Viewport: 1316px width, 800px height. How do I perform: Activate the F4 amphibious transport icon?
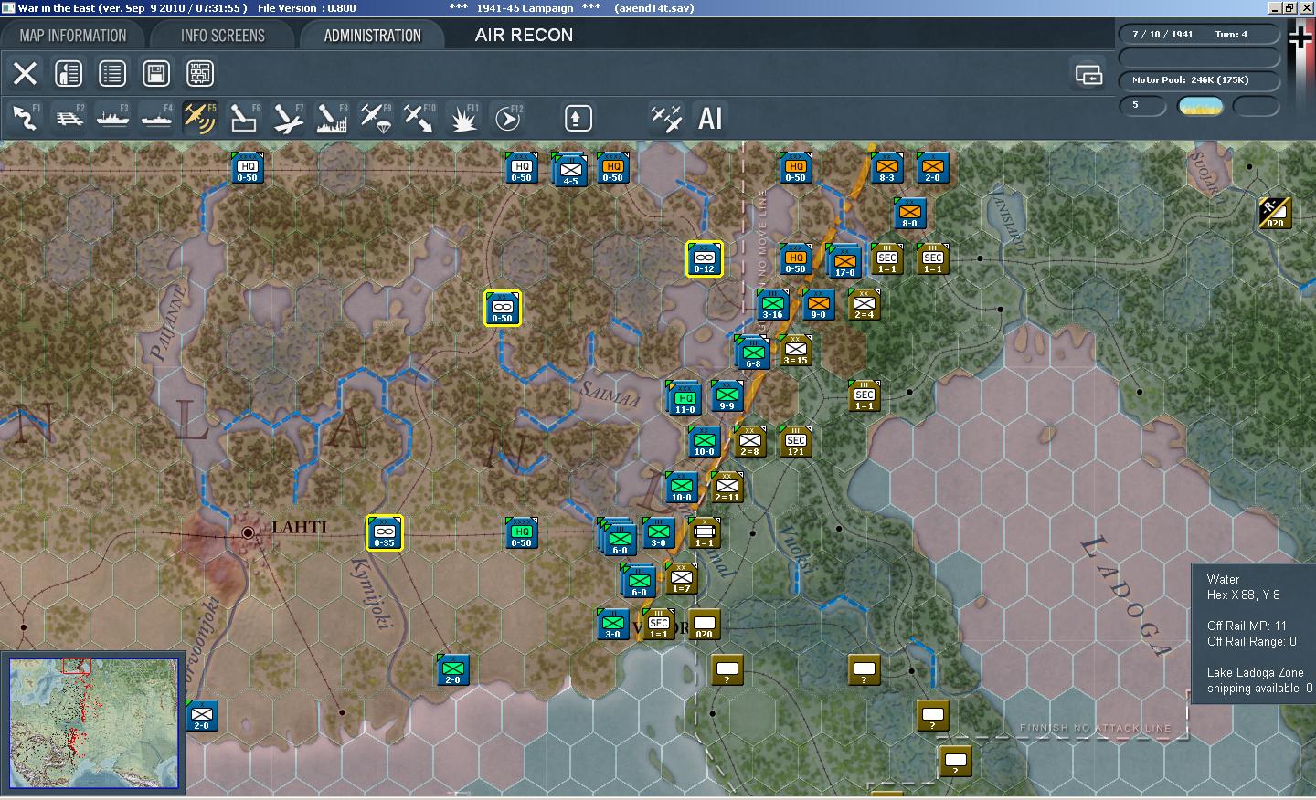click(156, 118)
